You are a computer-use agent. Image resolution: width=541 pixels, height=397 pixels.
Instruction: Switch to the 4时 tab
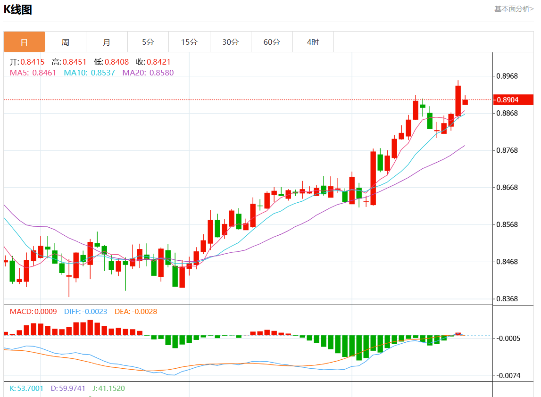coord(313,42)
